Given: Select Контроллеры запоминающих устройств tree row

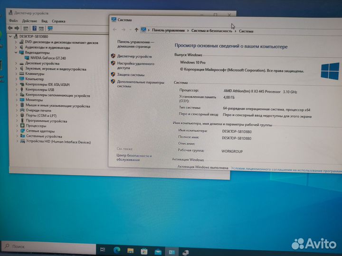Looking at the screenshot, I should 57,95.
